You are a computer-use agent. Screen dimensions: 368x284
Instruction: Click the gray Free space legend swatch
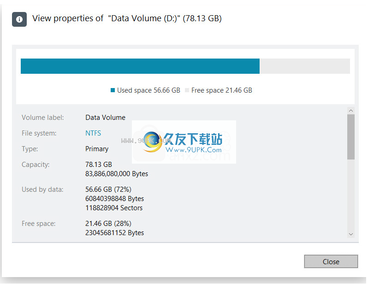pyautogui.click(x=187, y=90)
